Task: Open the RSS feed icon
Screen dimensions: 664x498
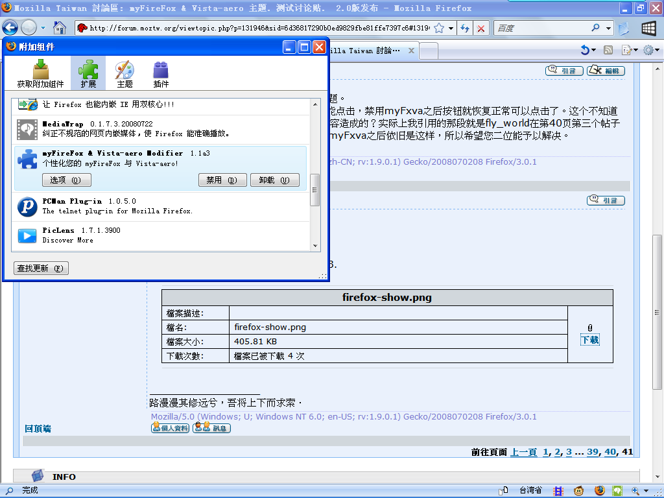Action: (x=608, y=50)
